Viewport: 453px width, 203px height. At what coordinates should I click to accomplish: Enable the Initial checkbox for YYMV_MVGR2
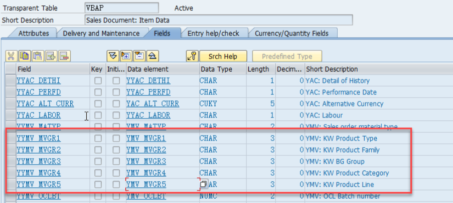[x=116, y=149]
